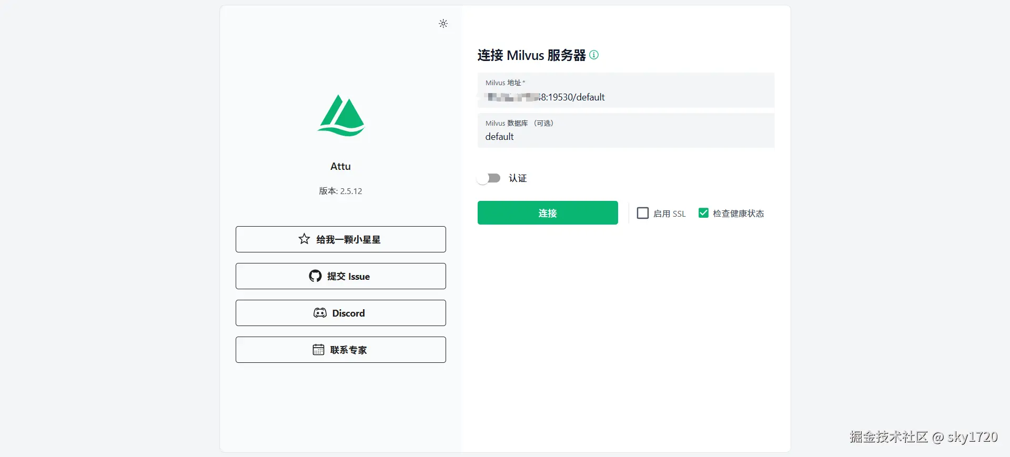
Task: Click the 版本: 2.5.12 version text
Action: (x=340, y=191)
